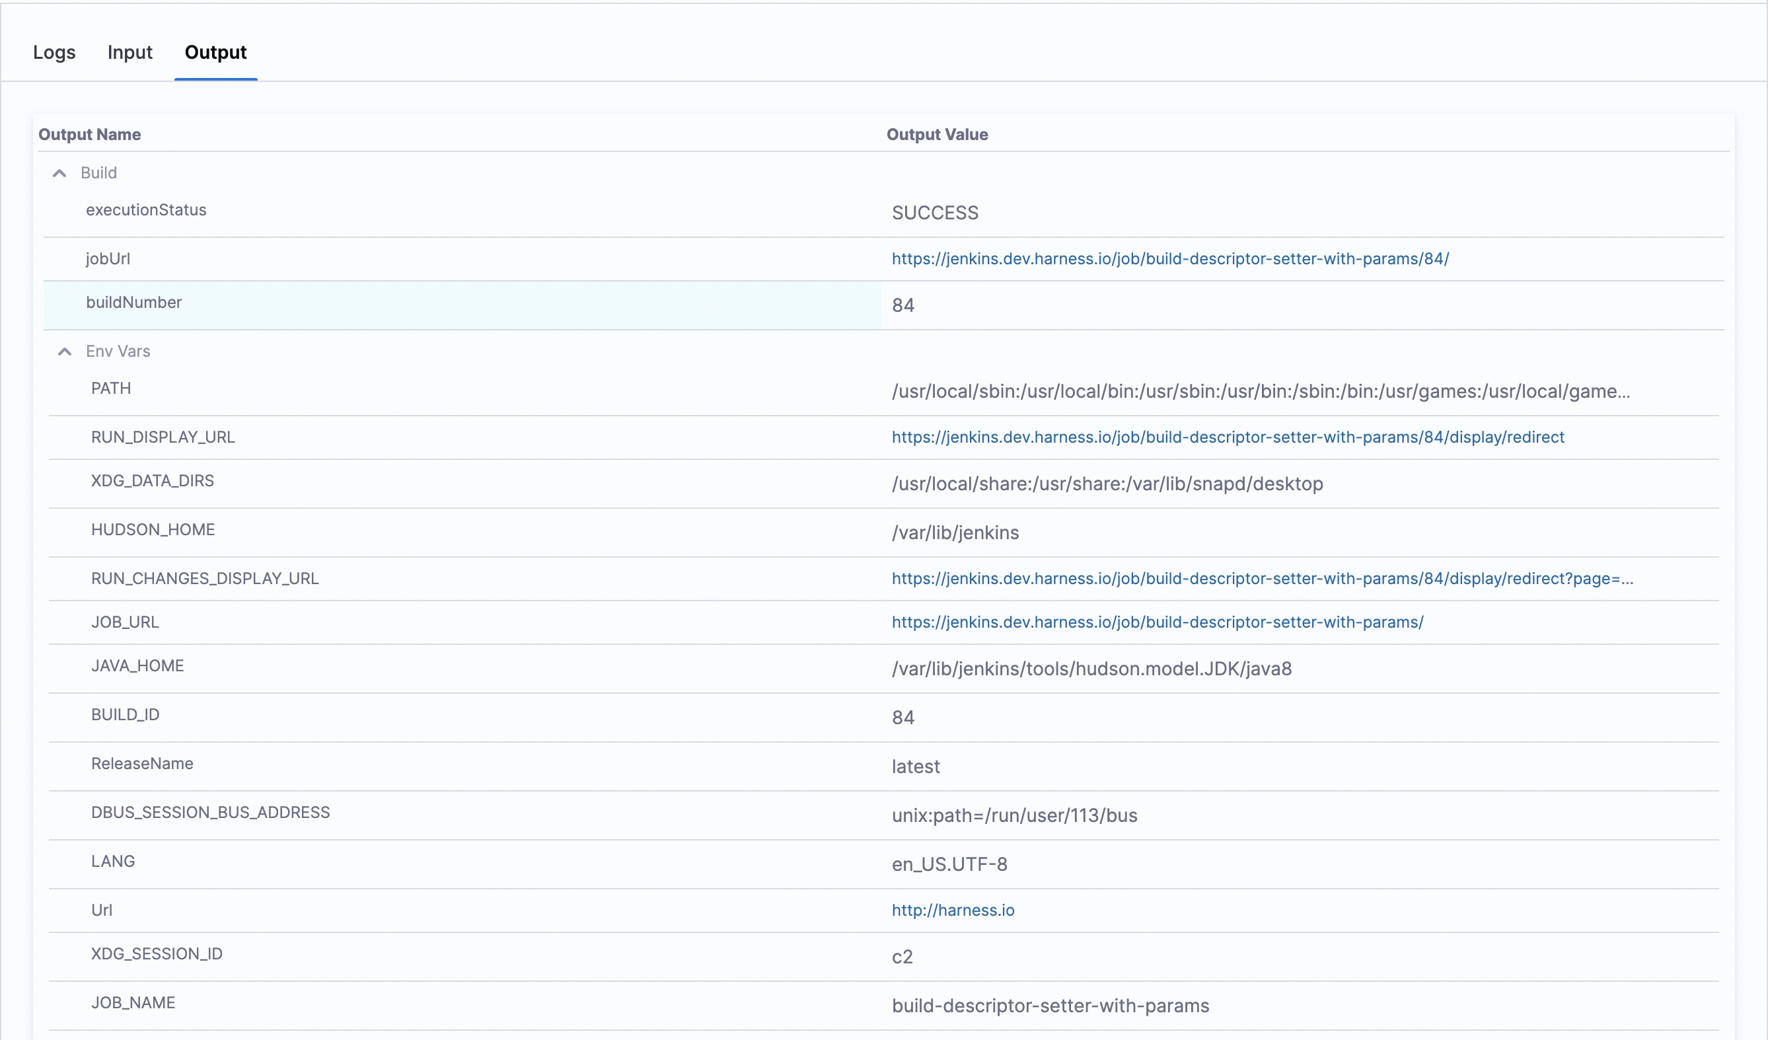
Task: Click the executionStatus output name
Action: [146, 210]
